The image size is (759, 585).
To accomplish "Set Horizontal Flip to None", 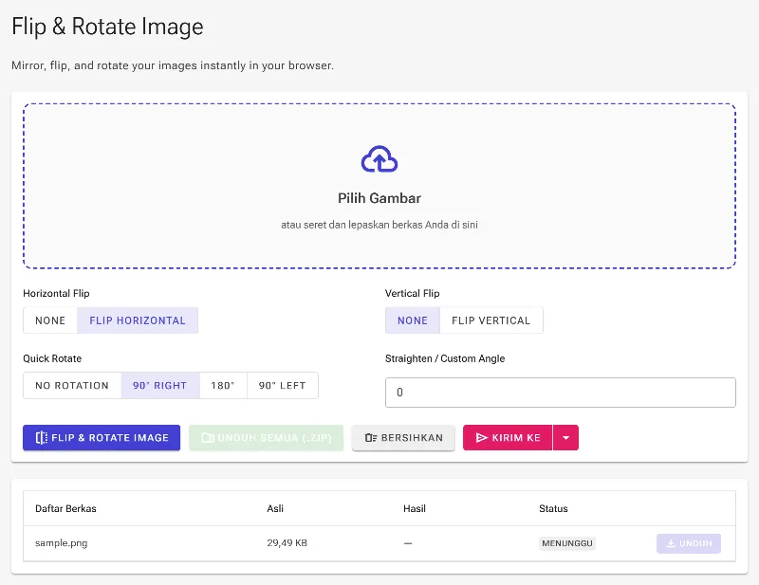I will pos(50,320).
